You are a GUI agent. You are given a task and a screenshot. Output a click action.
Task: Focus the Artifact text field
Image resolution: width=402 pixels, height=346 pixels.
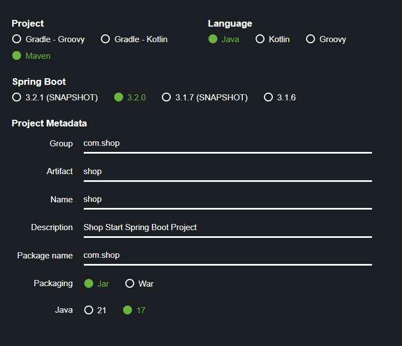227,172
